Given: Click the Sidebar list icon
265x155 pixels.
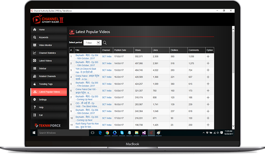Looking at the screenshot, I should pyautogui.click(x=35, y=68).
